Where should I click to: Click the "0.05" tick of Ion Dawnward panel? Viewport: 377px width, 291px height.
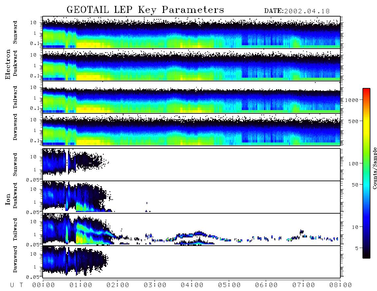tap(32, 277)
